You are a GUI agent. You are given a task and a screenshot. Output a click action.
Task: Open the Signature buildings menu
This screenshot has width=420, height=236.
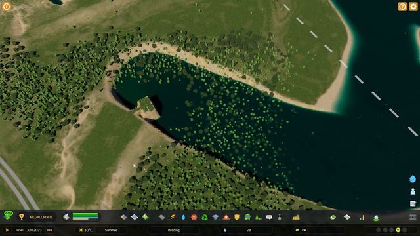coord(145,217)
